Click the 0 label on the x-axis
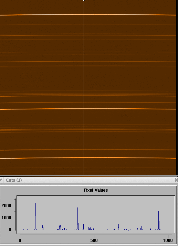 pyautogui.click(x=20, y=240)
